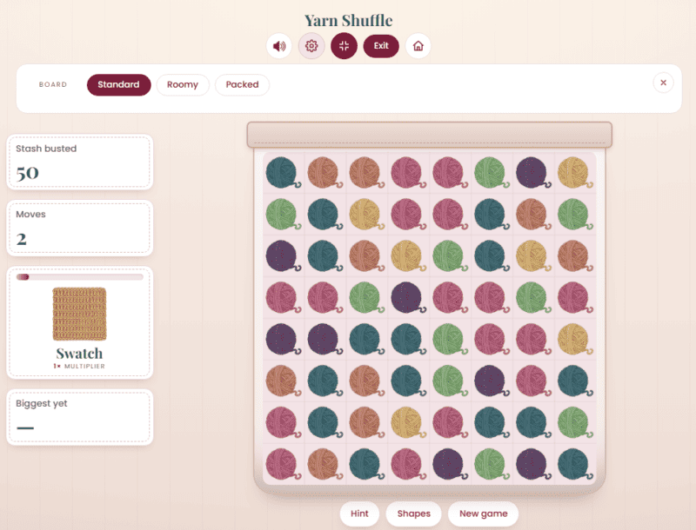This screenshot has height=530, width=696.
Task: Choose the Packed board option
Action: click(x=242, y=84)
